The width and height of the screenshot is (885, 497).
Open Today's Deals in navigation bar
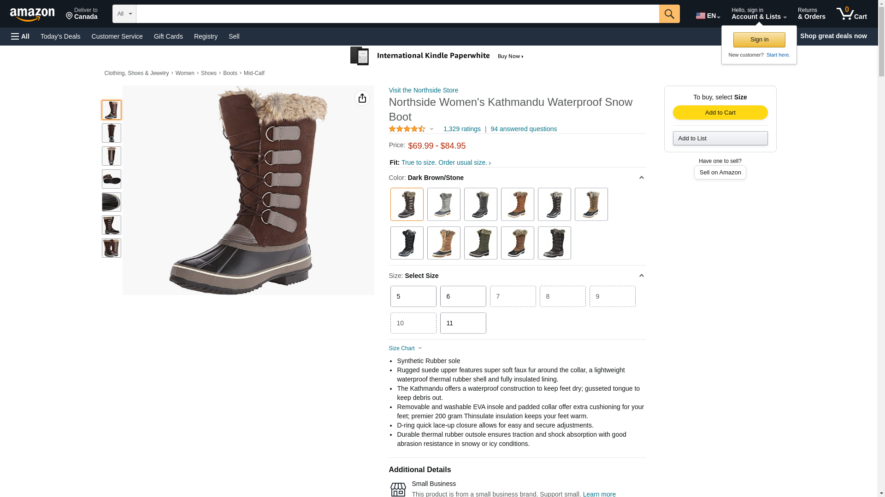pyautogui.click(x=60, y=36)
